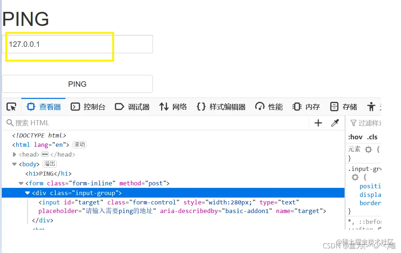401x253 pixels.
Task: Click the method="post" attribute
Action: (143, 184)
